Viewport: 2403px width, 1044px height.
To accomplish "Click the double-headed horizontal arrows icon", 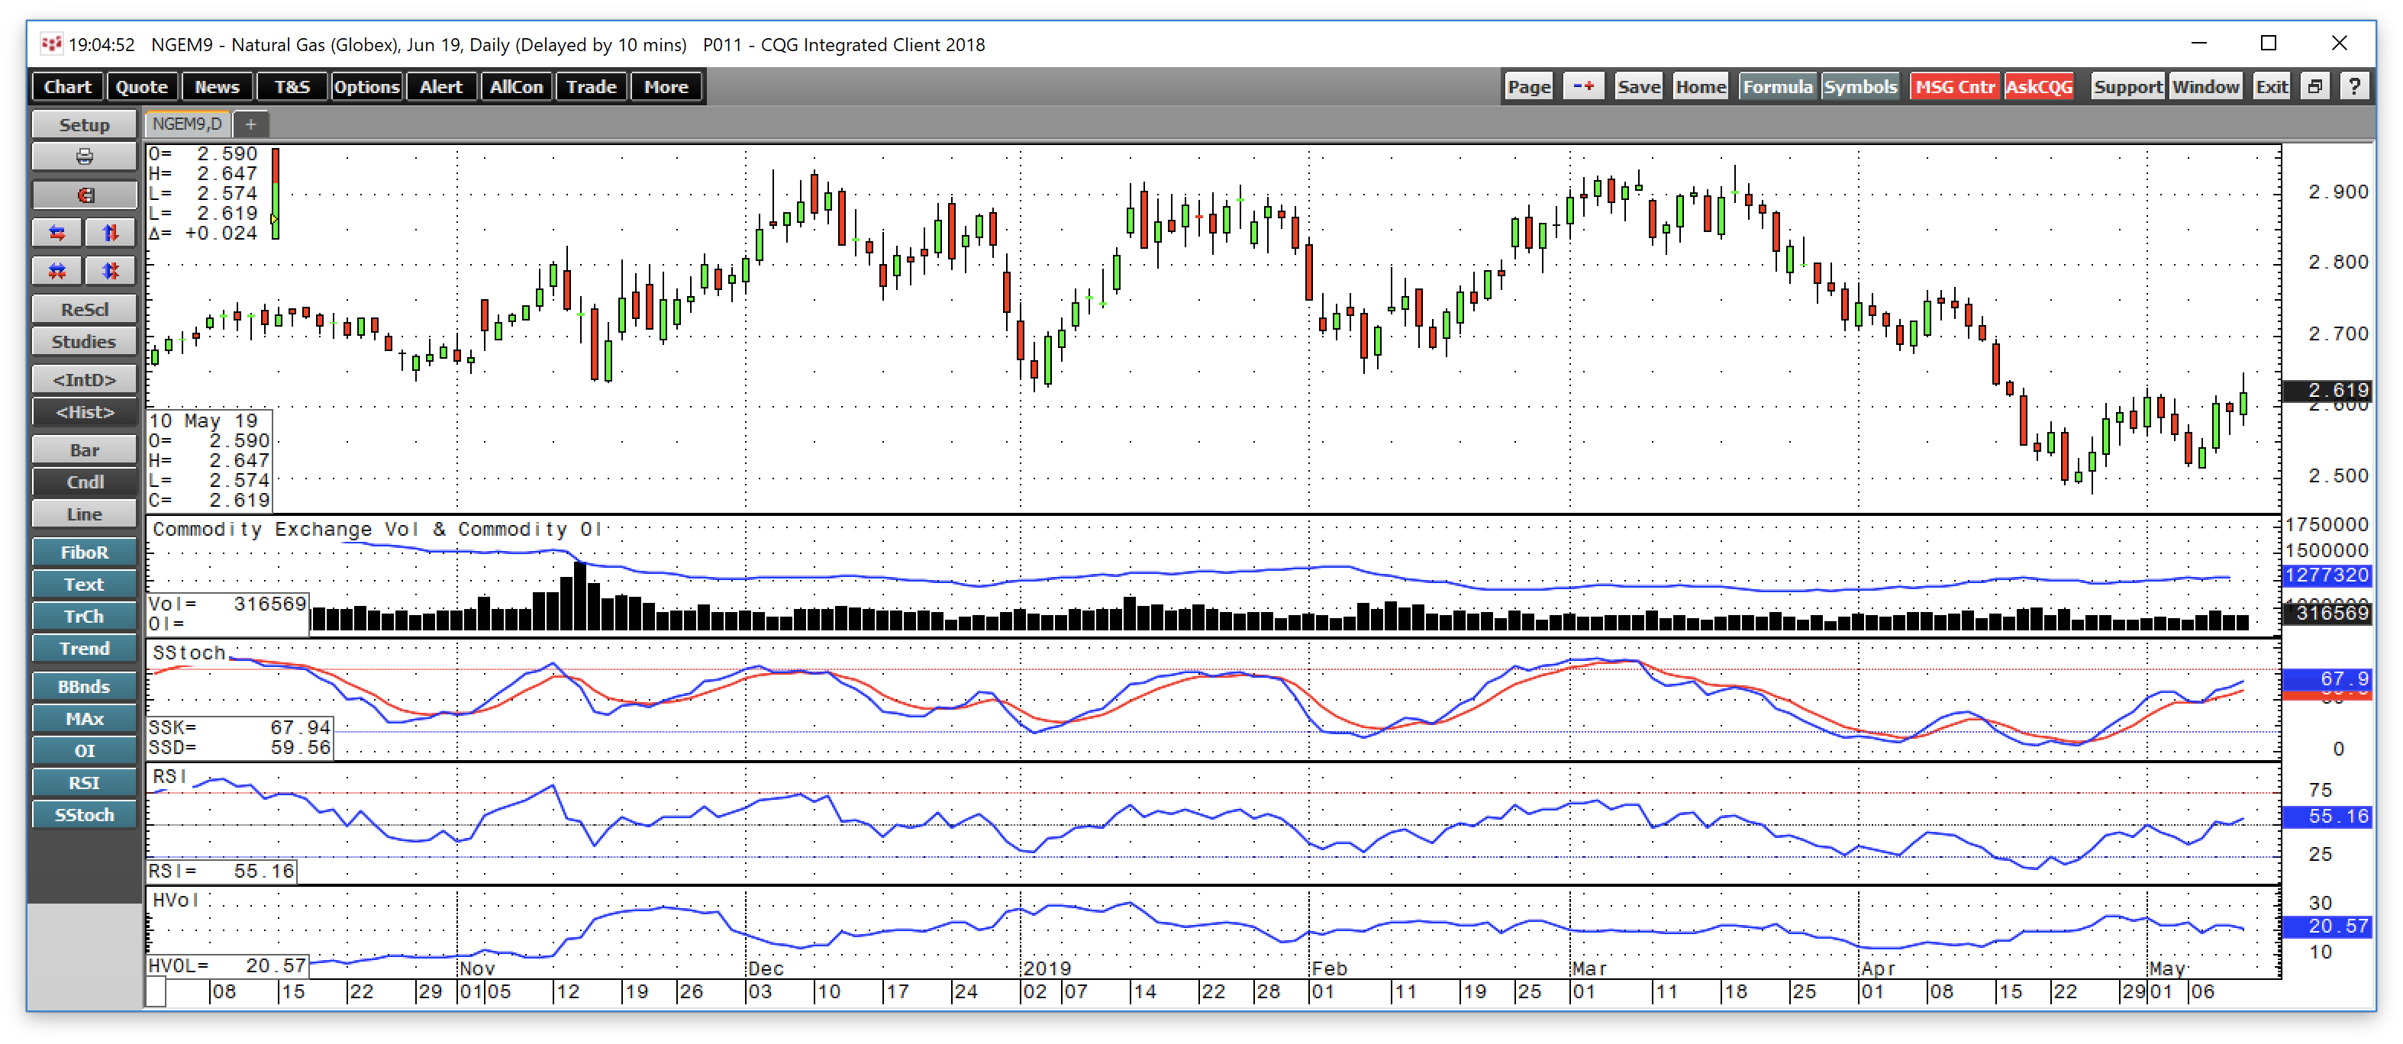I will 57,272.
